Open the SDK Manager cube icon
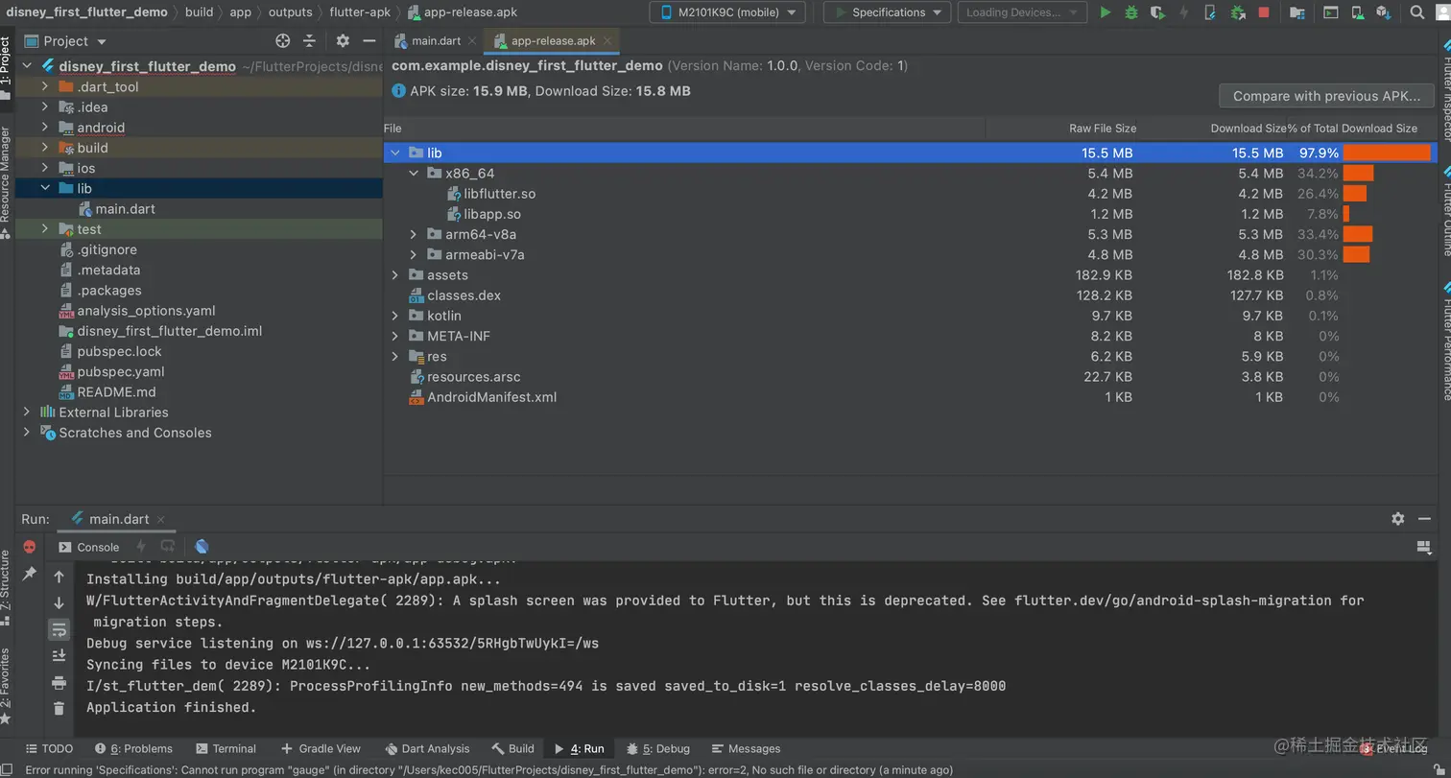 (x=1383, y=12)
